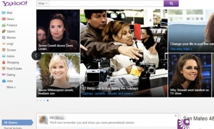Open the Dating heart icon

4,75
